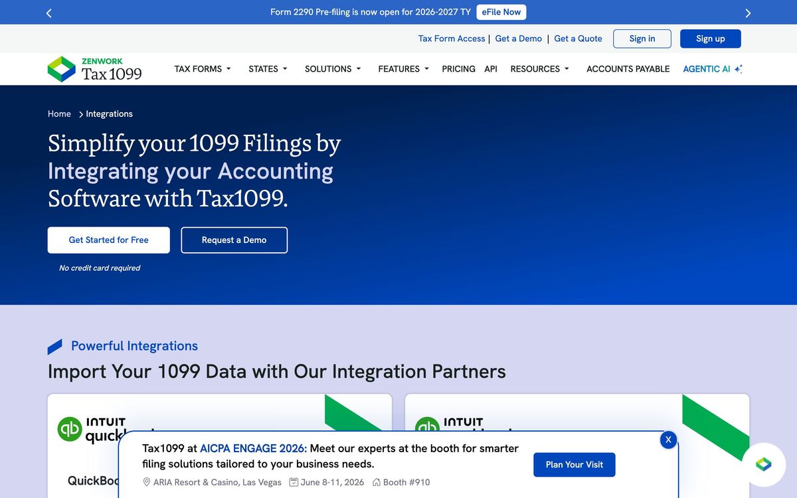Open the FEATURES dropdown menu
The height and width of the screenshot is (498, 797).
coord(404,69)
